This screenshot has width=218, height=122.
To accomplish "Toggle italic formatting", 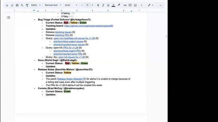I will click(x=103, y=5).
